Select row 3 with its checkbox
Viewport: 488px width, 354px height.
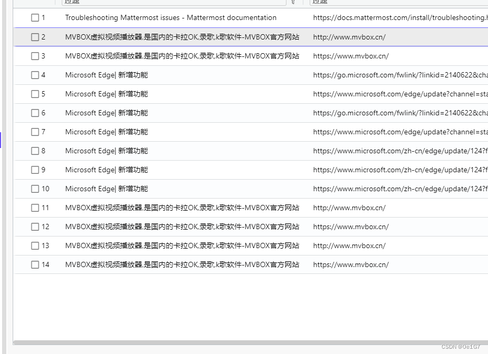[35, 56]
